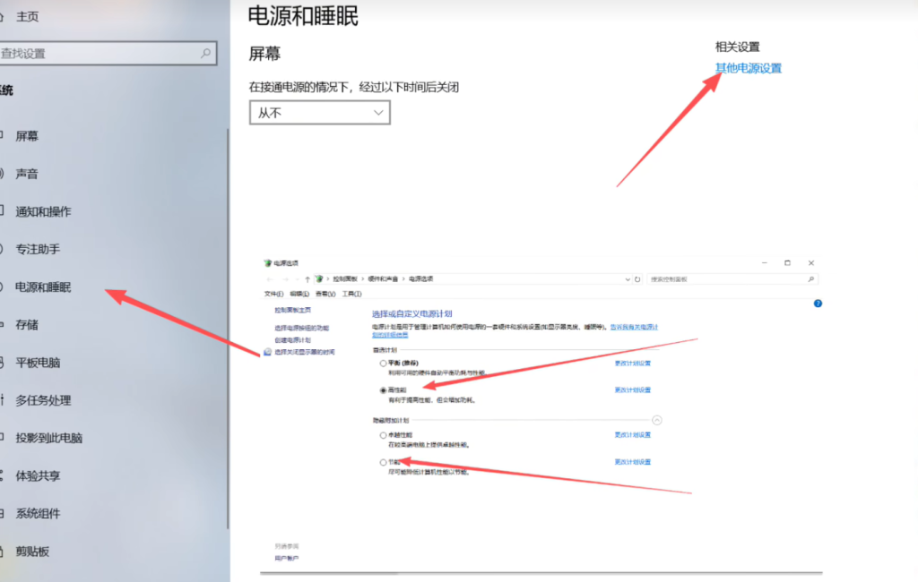This screenshot has width=918, height=582.
Task: Collapse the 隐藏附加计划 section chevron
Action: pyautogui.click(x=656, y=419)
